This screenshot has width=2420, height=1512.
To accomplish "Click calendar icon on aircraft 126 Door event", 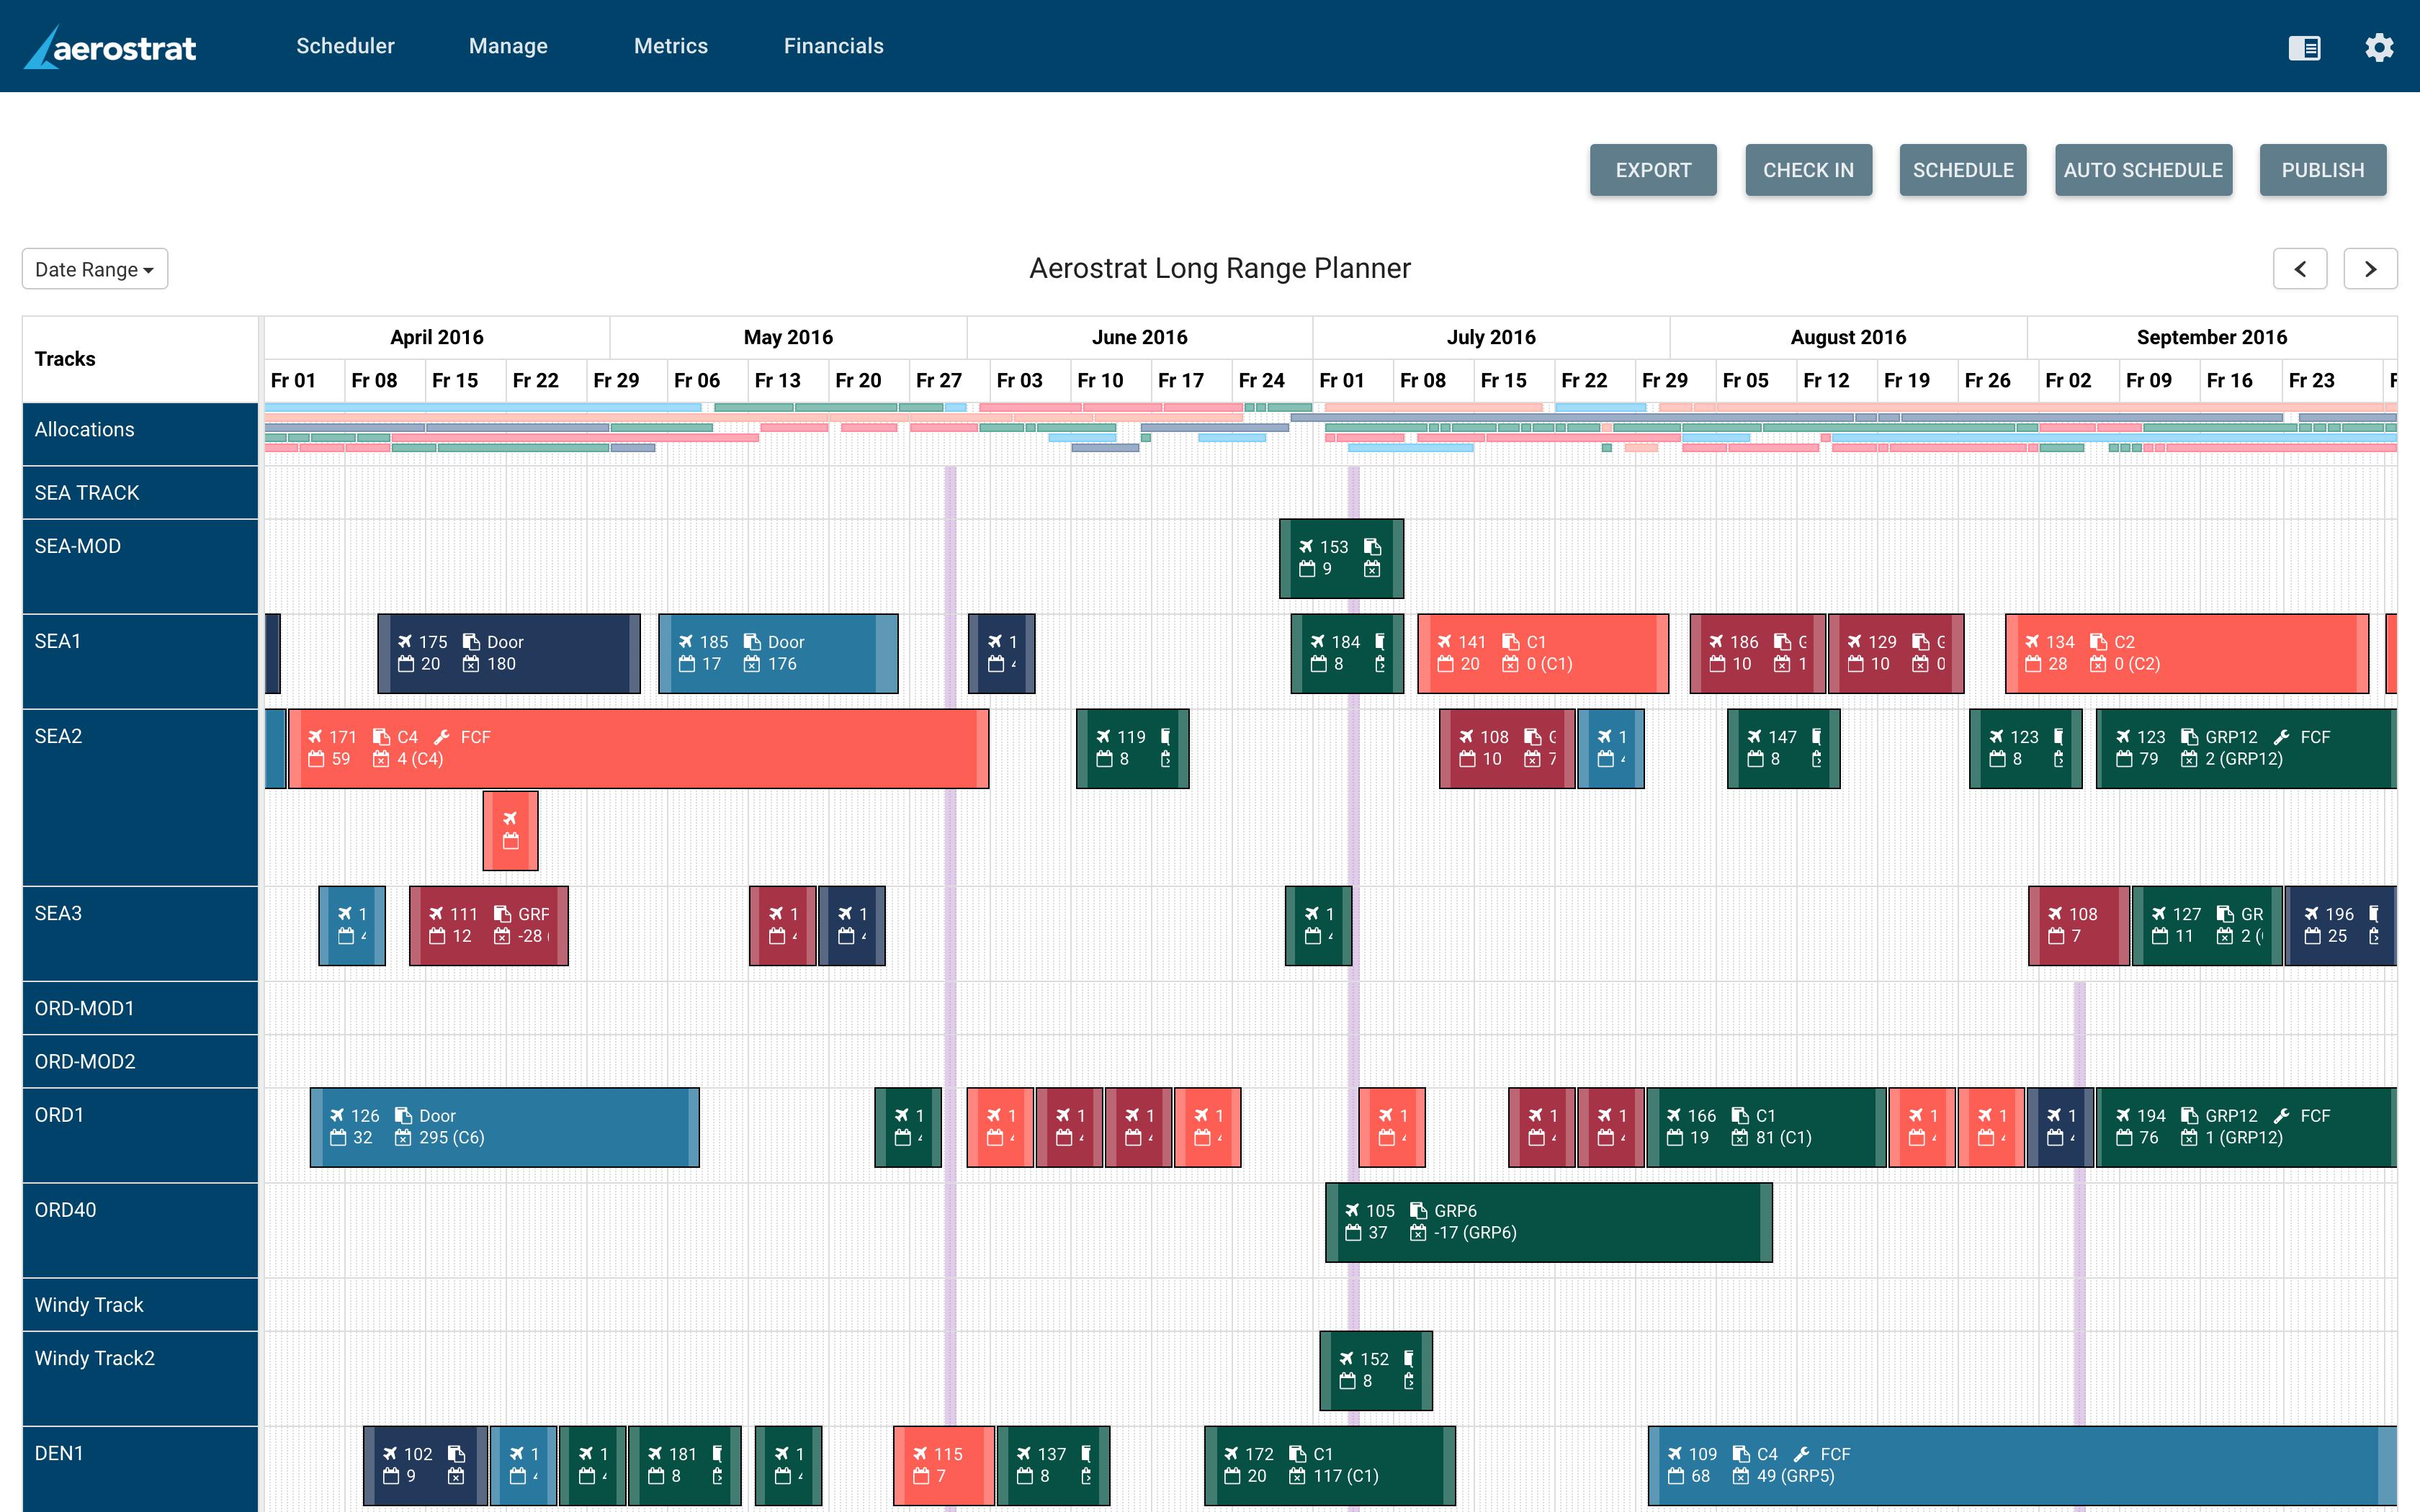I will 338,1138.
